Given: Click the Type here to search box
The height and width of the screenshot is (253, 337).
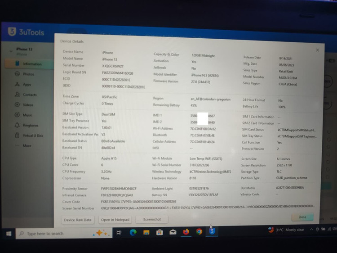Looking at the screenshot, I should click(x=64, y=233).
